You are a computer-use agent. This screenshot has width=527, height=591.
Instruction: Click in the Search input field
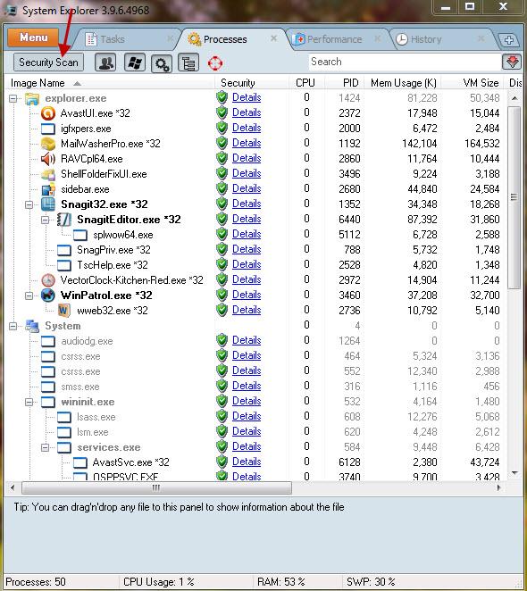coord(405,62)
